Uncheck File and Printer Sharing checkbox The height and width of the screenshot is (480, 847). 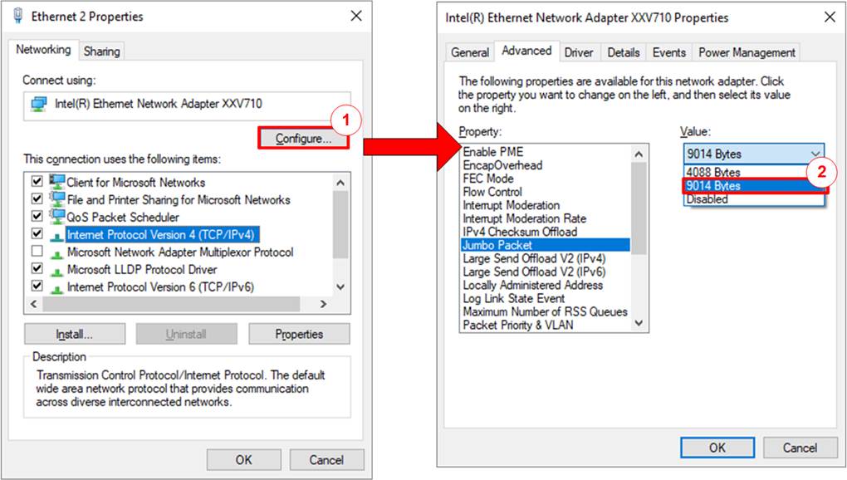[37, 198]
